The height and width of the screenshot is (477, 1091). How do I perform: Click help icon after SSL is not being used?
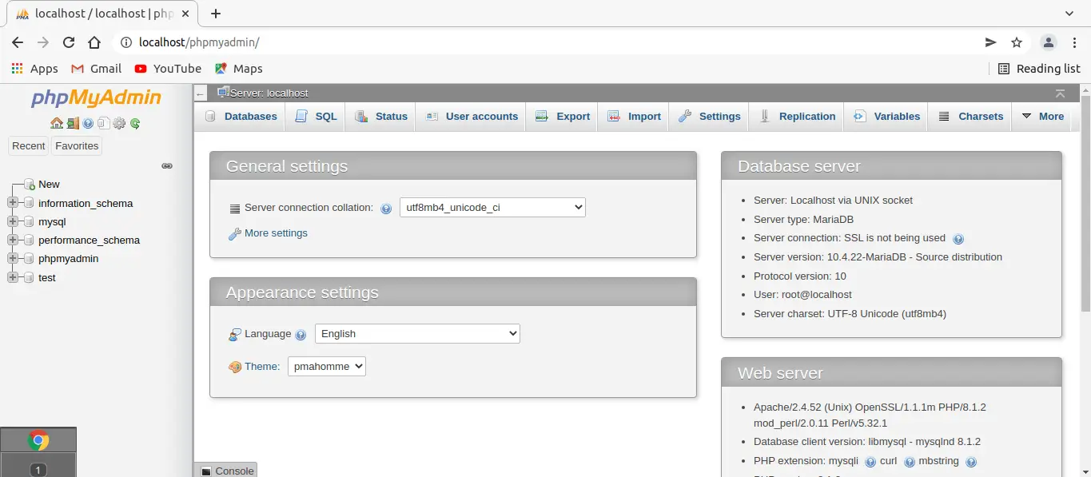(x=958, y=238)
